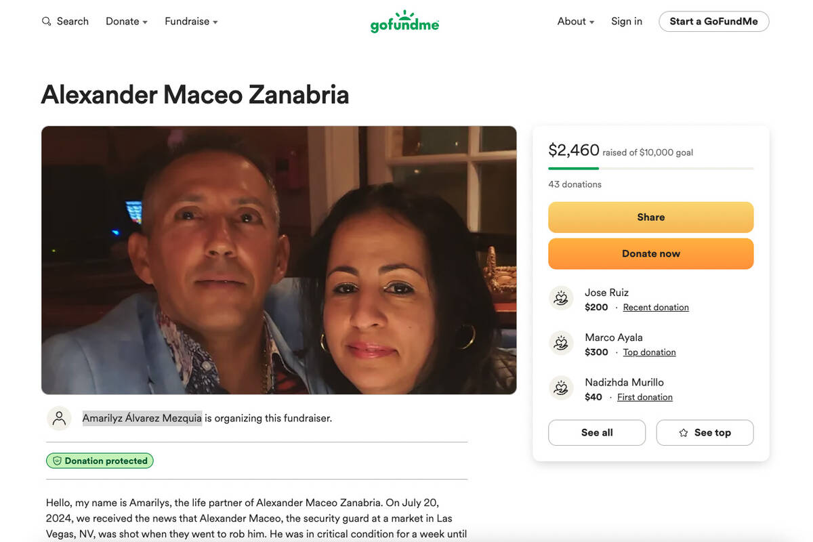Go to the GoFundMe logo homepage

[404, 22]
